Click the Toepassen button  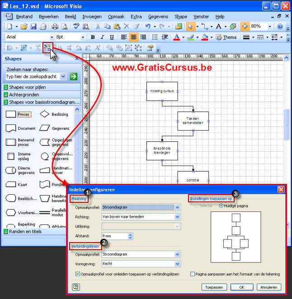(214, 287)
